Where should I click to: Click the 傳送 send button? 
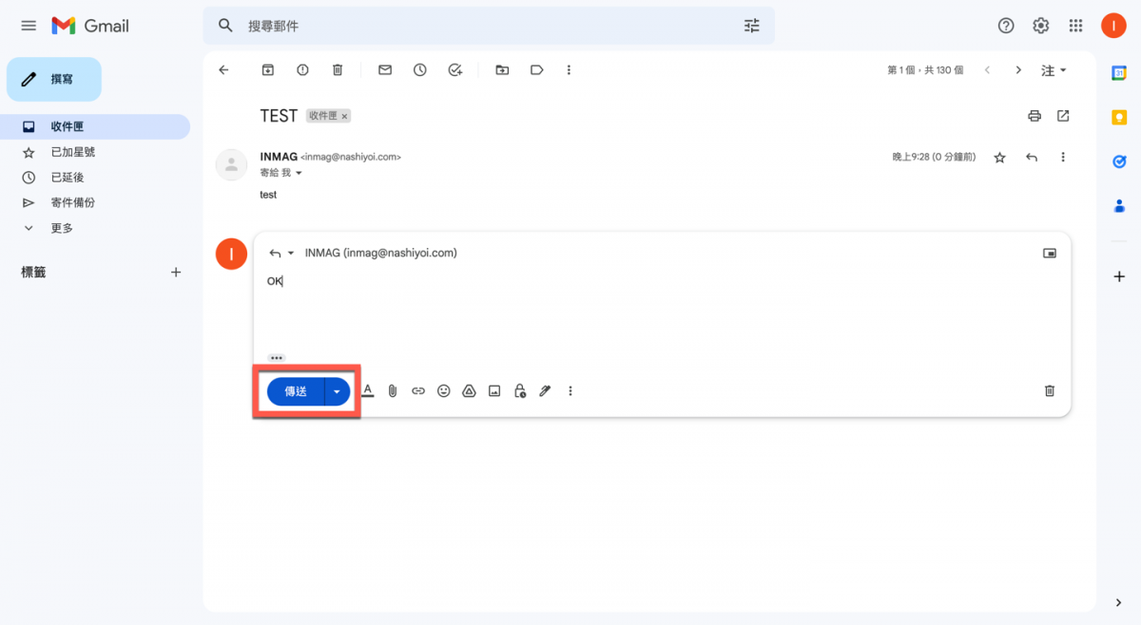coord(296,391)
